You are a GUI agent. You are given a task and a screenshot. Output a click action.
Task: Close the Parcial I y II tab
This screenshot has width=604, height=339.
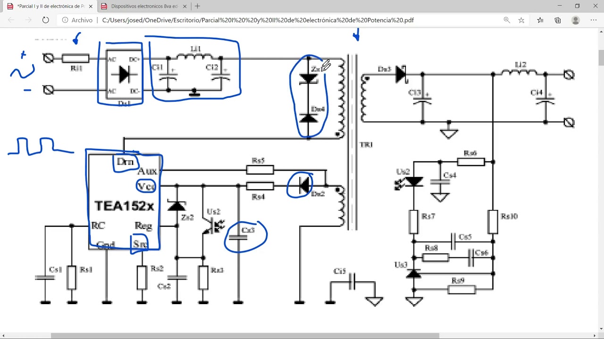(91, 7)
